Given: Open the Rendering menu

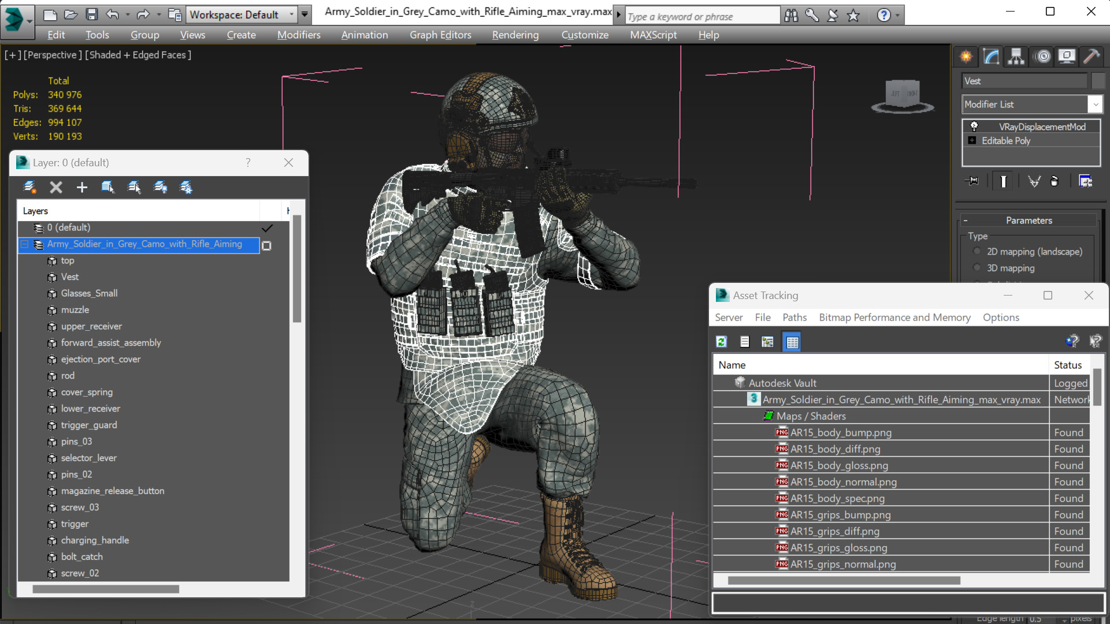Looking at the screenshot, I should tap(515, 35).
